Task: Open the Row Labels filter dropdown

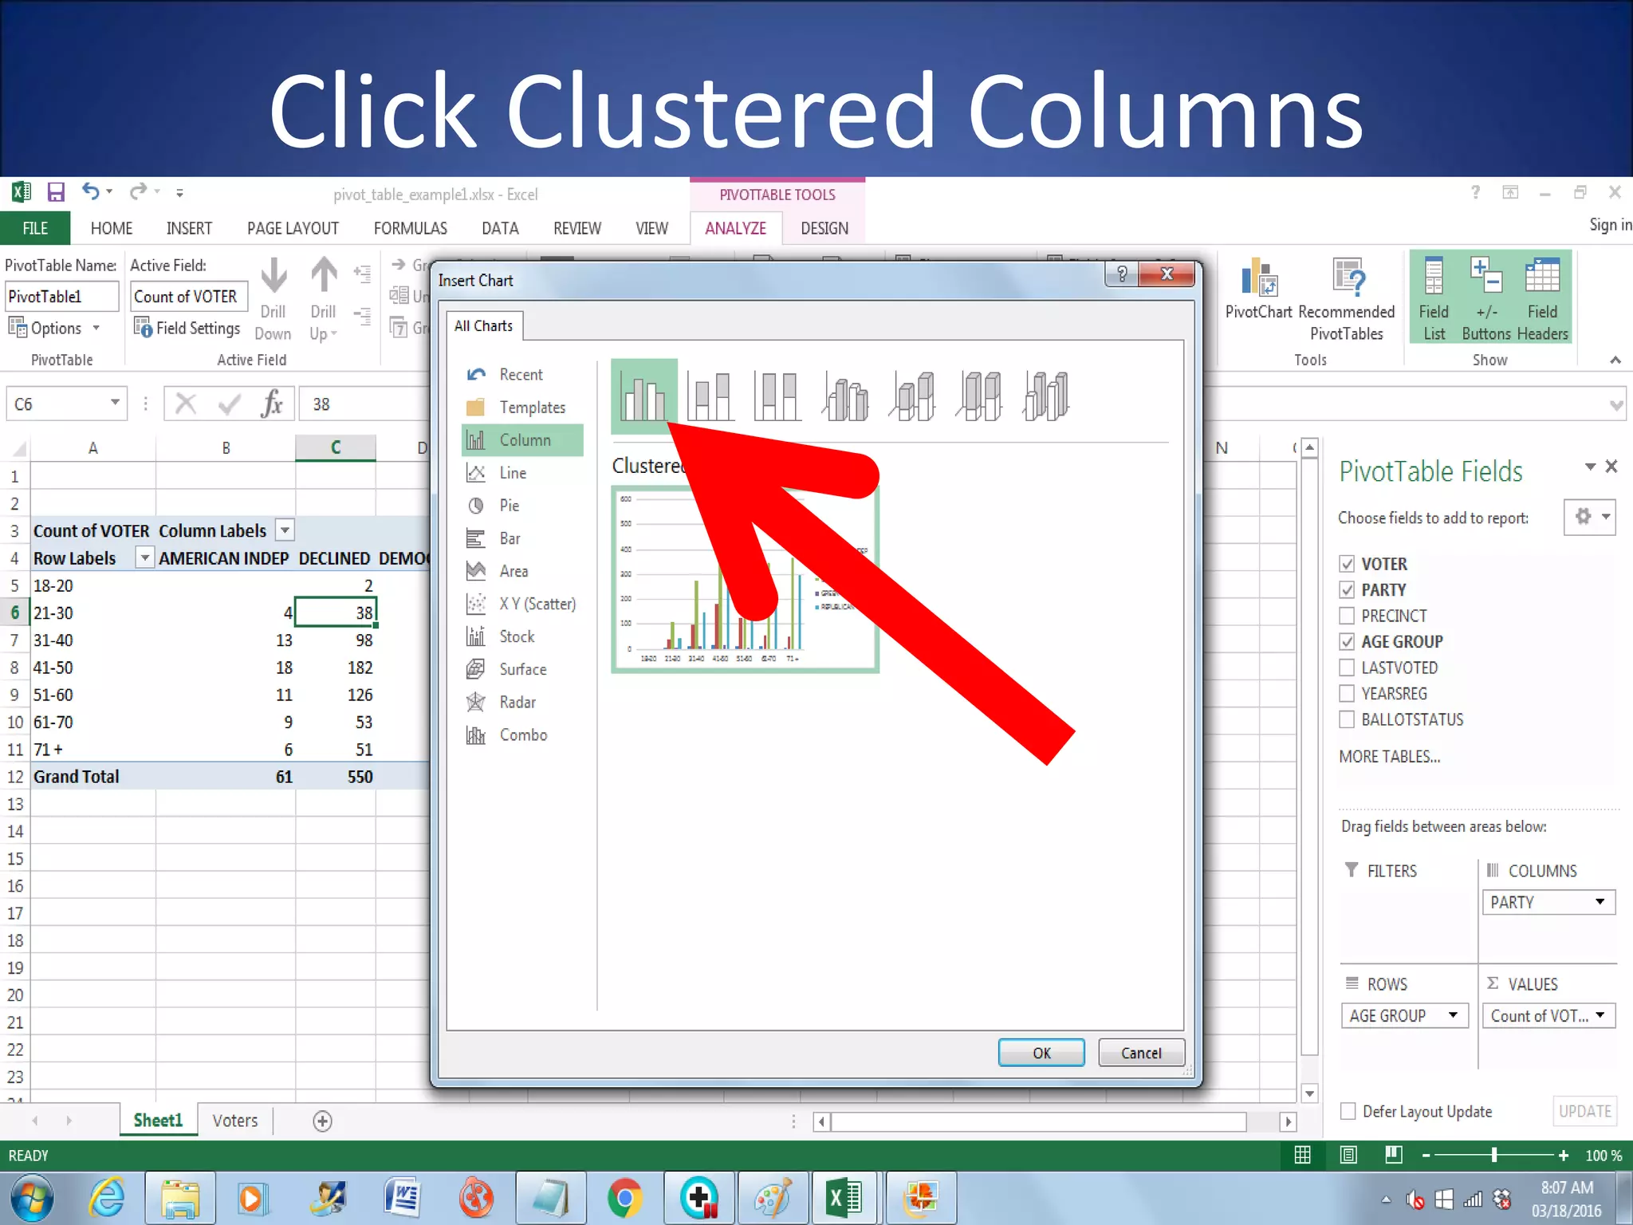Action: tap(144, 557)
